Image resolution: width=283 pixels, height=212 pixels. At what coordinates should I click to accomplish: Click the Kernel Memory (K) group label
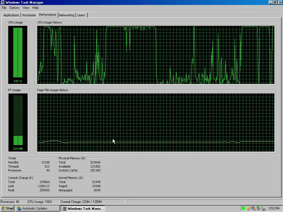[71, 178]
